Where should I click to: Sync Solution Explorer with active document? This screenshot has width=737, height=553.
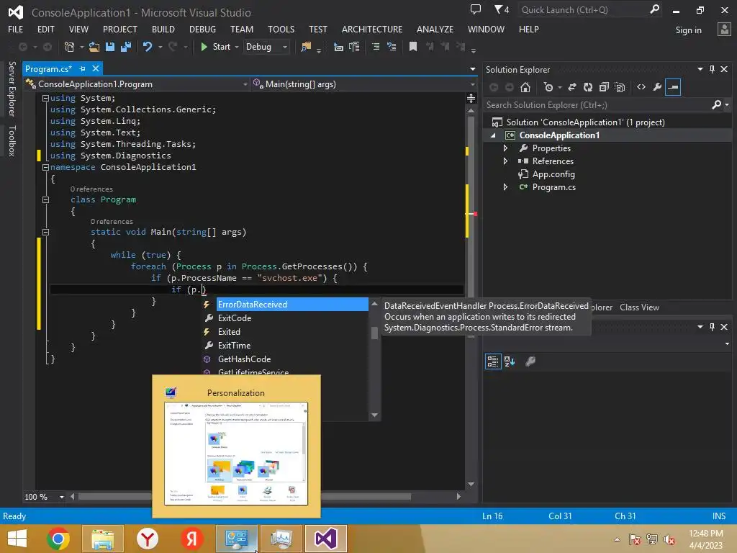coord(572,87)
